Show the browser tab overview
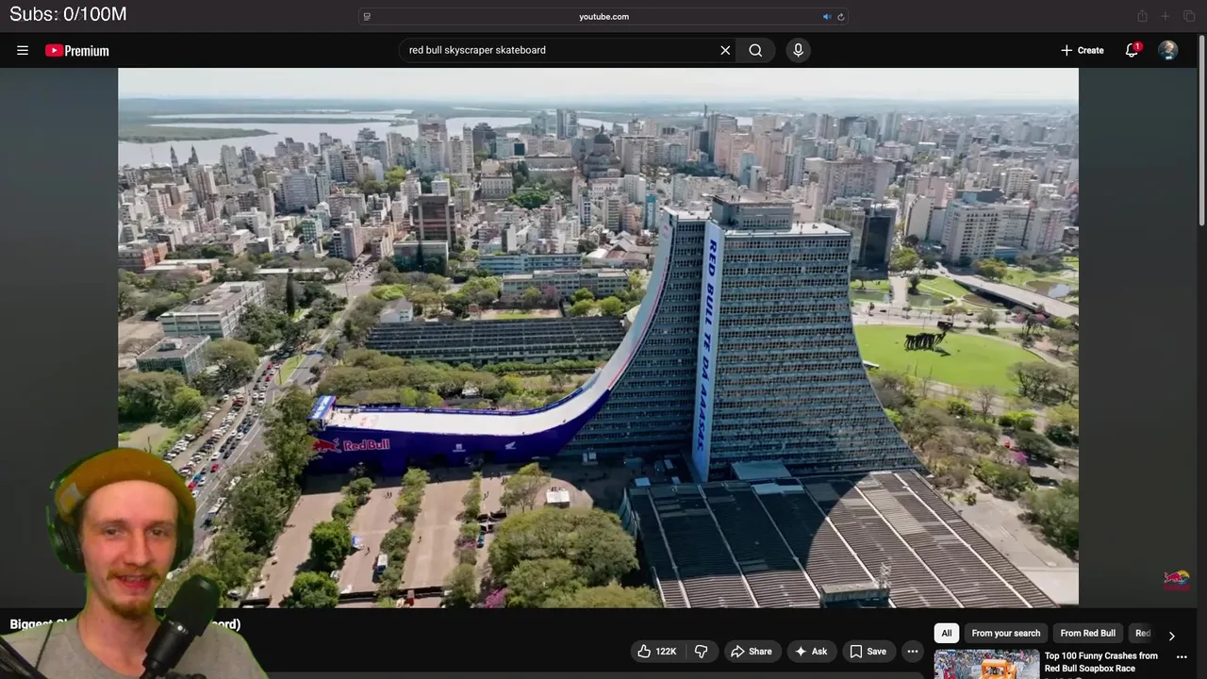 pyautogui.click(x=1188, y=16)
